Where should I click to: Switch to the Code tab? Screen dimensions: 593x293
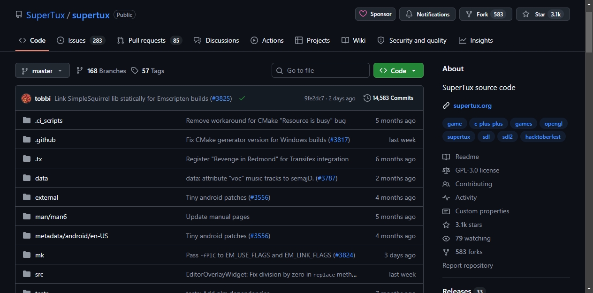tap(32, 40)
